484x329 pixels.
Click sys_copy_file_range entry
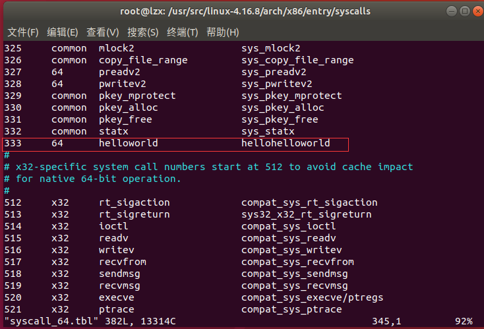coord(297,60)
